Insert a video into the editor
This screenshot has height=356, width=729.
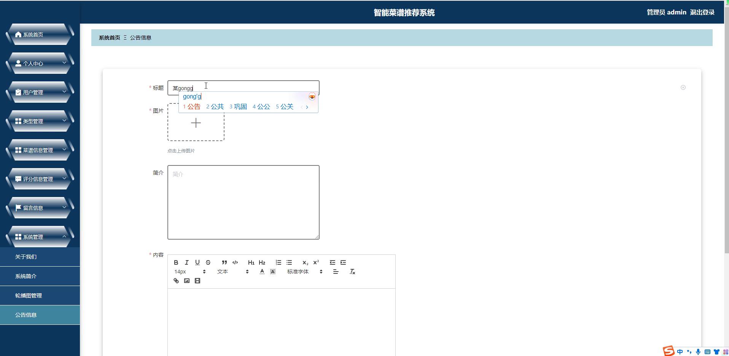[197, 281]
